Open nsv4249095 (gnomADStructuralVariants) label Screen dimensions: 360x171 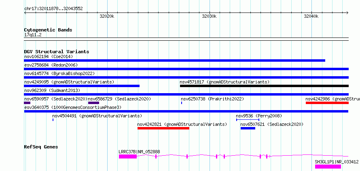(x=69, y=82)
